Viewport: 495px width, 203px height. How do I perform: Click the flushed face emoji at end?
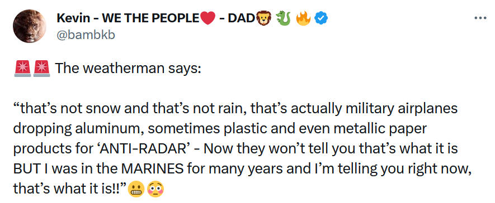point(155,190)
